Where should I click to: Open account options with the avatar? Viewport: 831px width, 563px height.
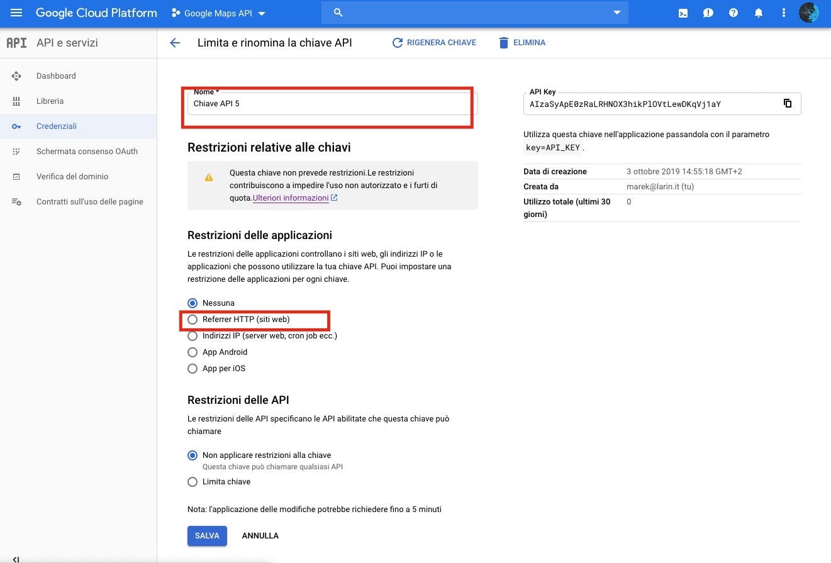[x=808, y=12]
